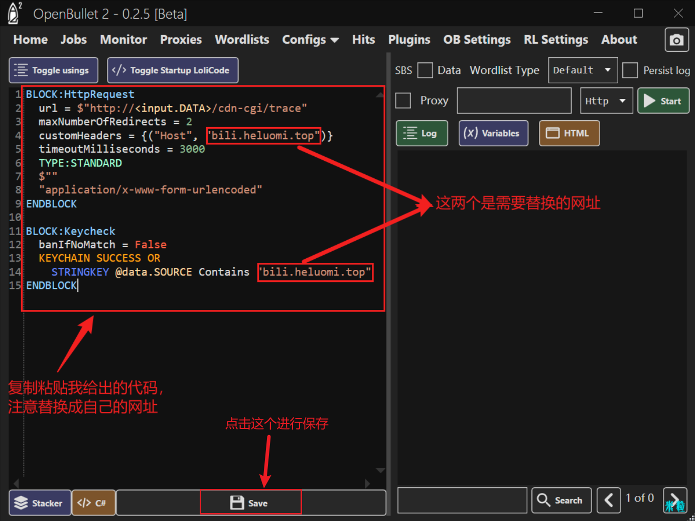The height and width of the screenshot is (521, 695).
Task: Navigate to the Wordlists page
Action: tap(242, 40)
